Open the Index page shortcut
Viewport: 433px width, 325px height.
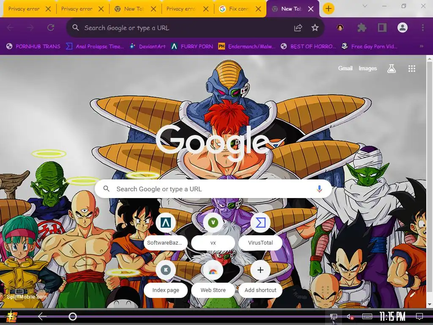pyautogui.click(x=165, y=279)
